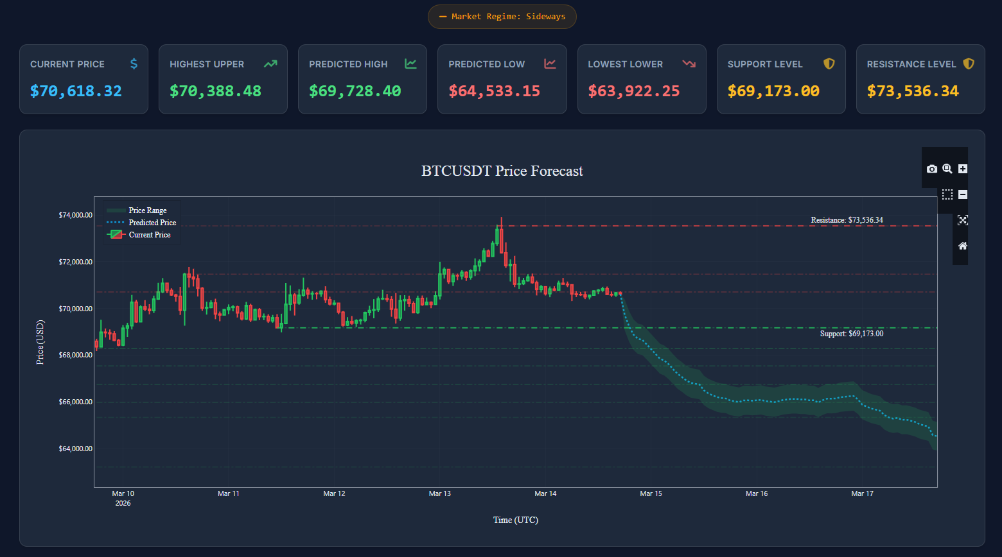
Task: Click the dollar icon on Current Price card
Action: (x=134, y=64)
